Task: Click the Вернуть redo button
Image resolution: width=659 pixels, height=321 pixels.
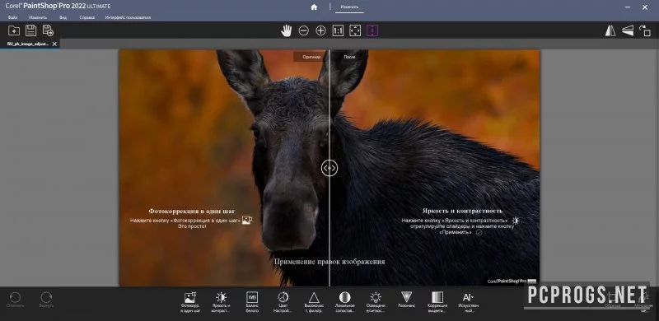Action: (46, 300)
